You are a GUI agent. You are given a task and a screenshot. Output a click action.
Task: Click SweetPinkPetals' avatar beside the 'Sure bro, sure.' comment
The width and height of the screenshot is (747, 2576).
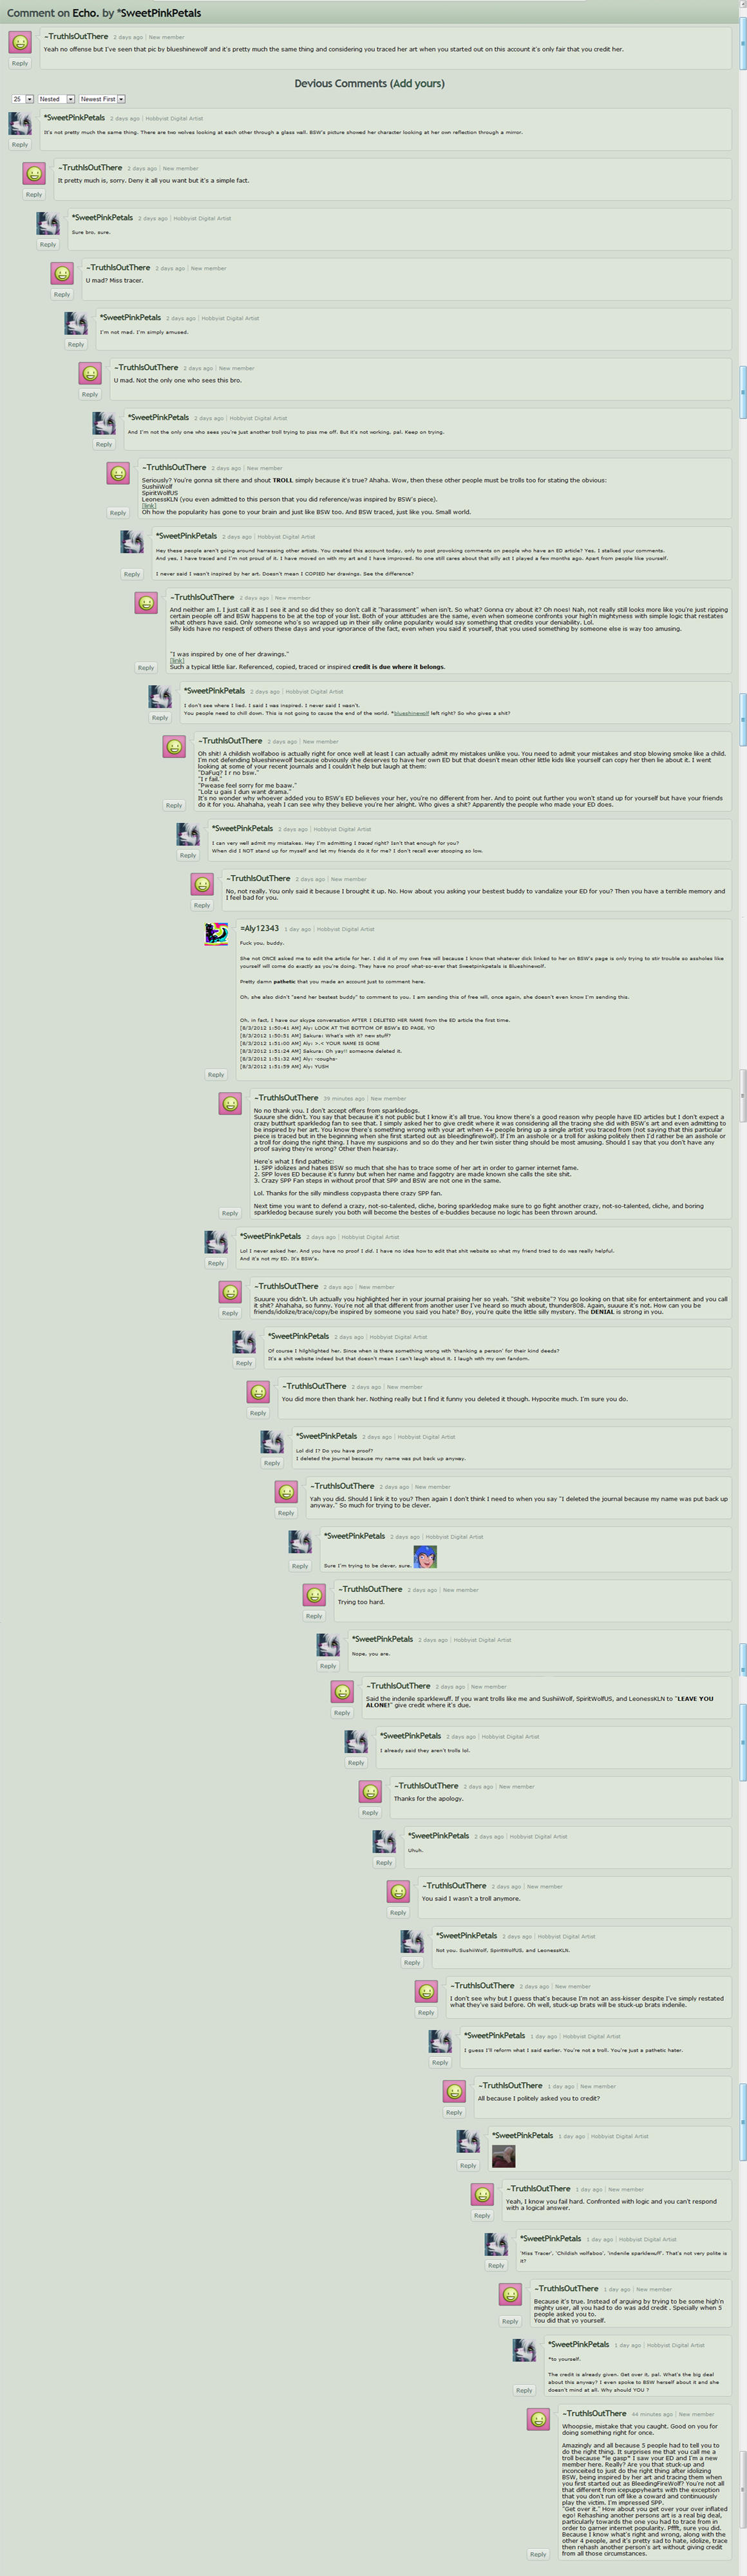(x=48, y=224)
